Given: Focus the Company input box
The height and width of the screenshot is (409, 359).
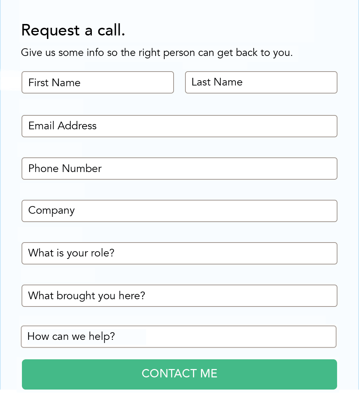Looking at the screenshot, I should (x=179, y=211).
